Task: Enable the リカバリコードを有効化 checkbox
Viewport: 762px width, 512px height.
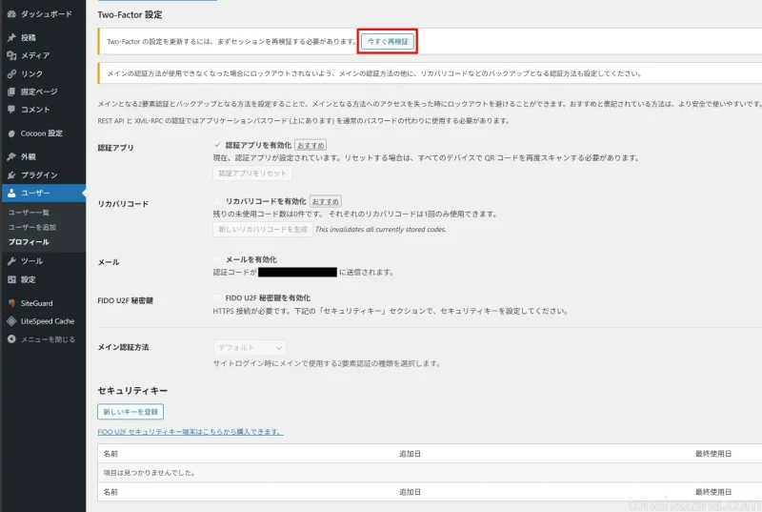Action: click(x=218, y=202)
